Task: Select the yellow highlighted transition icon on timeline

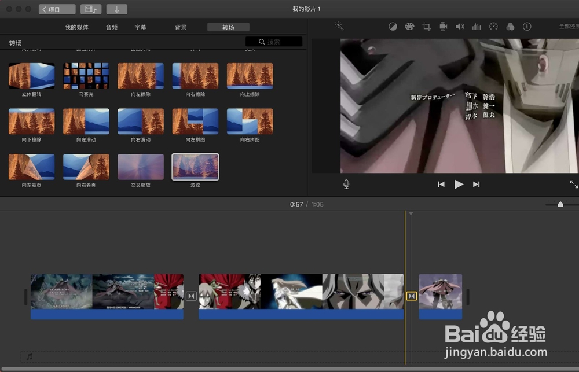Action: (411, 296)
